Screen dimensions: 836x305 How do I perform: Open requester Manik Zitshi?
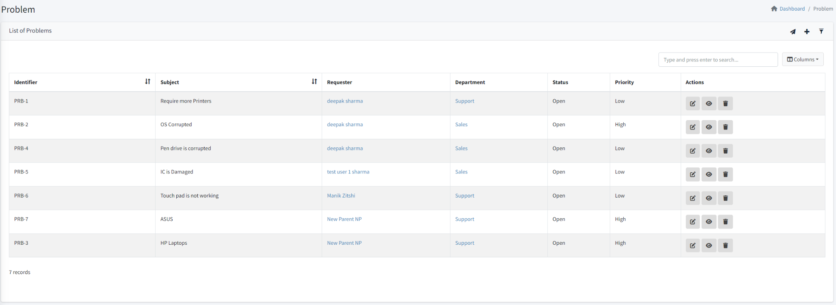pos(341,195)
